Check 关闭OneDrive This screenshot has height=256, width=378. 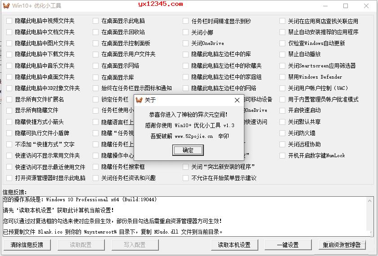pyautogui.click(x=185, y=43)
